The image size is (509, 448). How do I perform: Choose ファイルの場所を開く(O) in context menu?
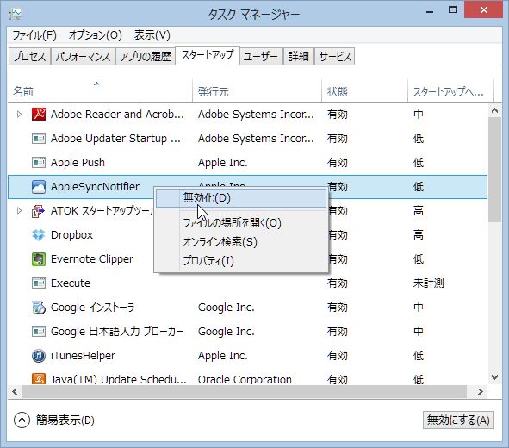pos(241,223)
